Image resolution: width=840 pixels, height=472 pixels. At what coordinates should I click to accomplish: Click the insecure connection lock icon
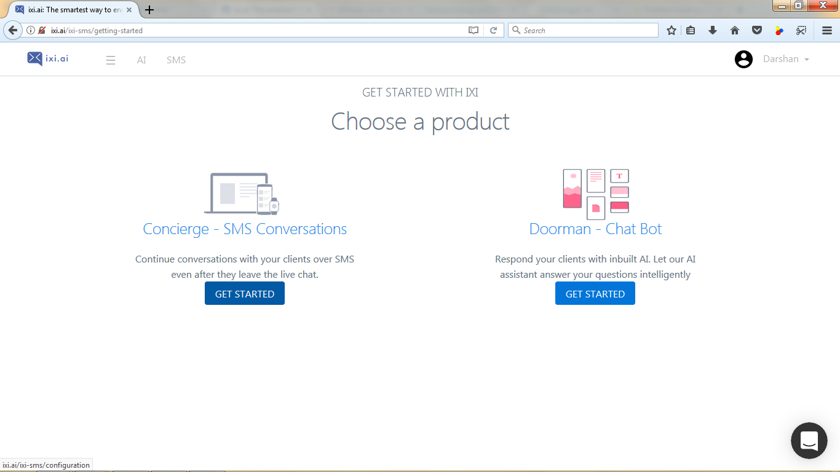tap(42, 30)
